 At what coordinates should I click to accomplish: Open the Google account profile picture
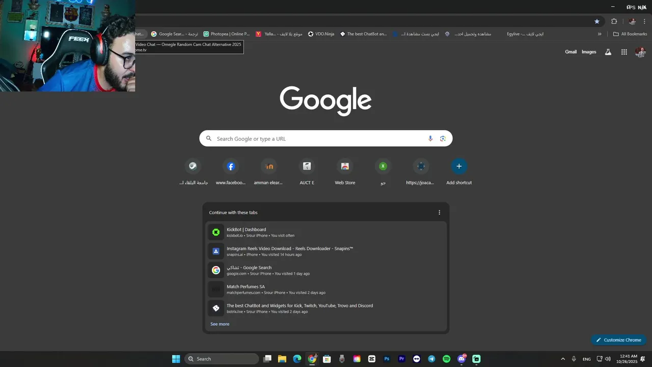pos(640,52)
